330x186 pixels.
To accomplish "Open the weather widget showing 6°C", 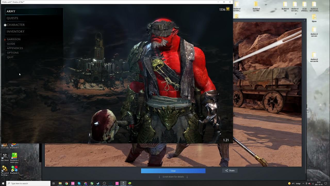I will coord(294,183).
